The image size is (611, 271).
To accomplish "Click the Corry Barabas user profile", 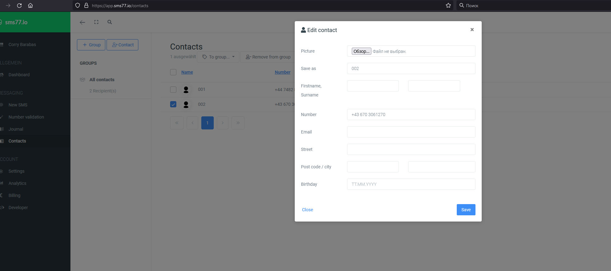I will tap(22, 44).
